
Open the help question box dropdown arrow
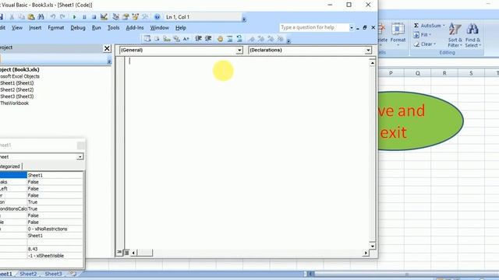pos(352,28)
